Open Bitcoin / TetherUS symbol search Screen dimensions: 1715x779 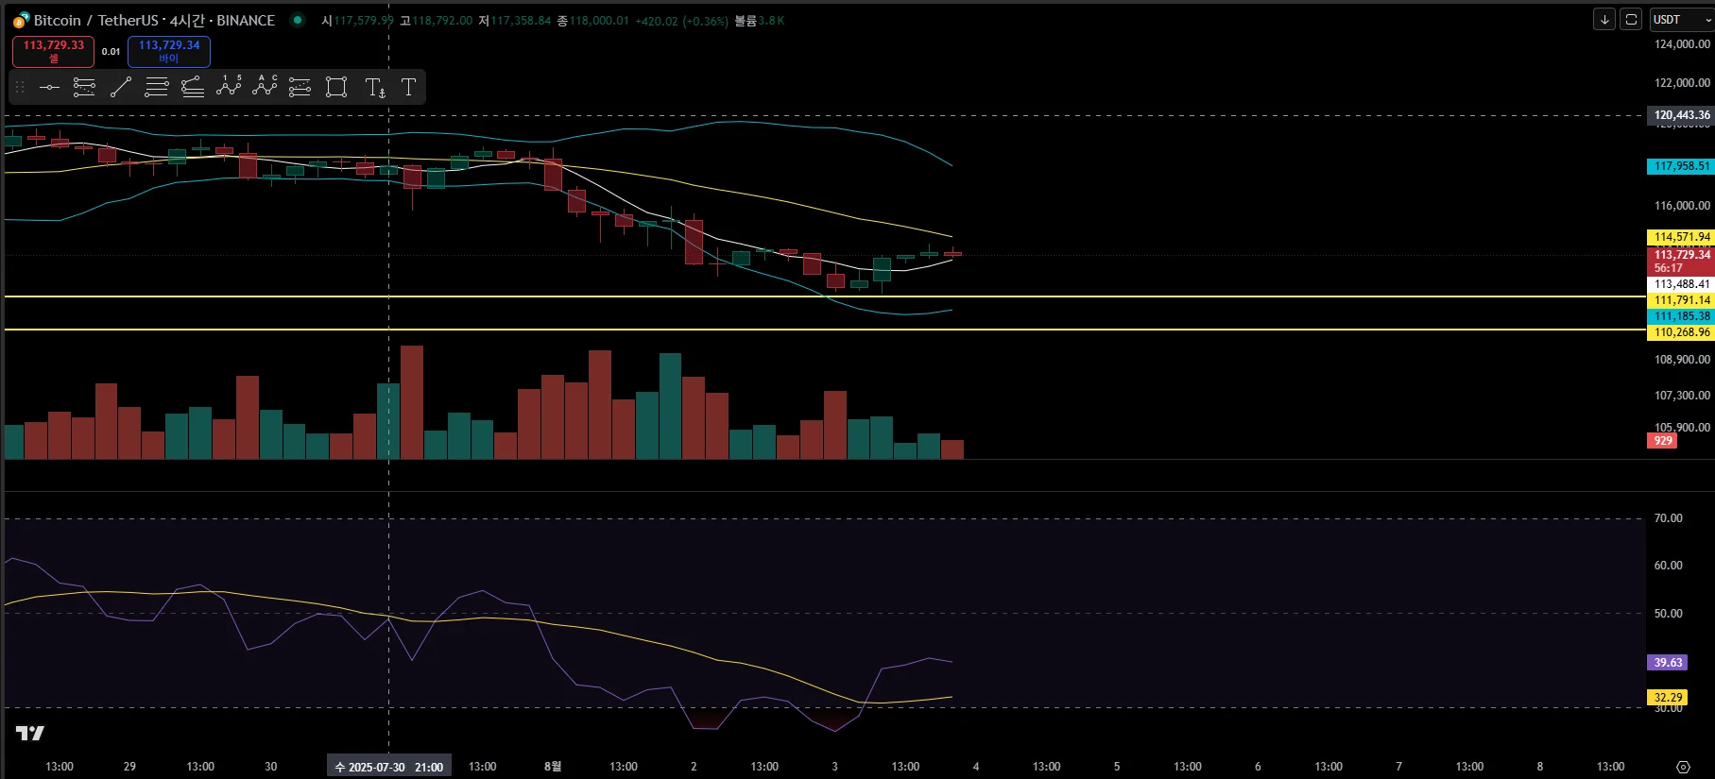point(154,20)
